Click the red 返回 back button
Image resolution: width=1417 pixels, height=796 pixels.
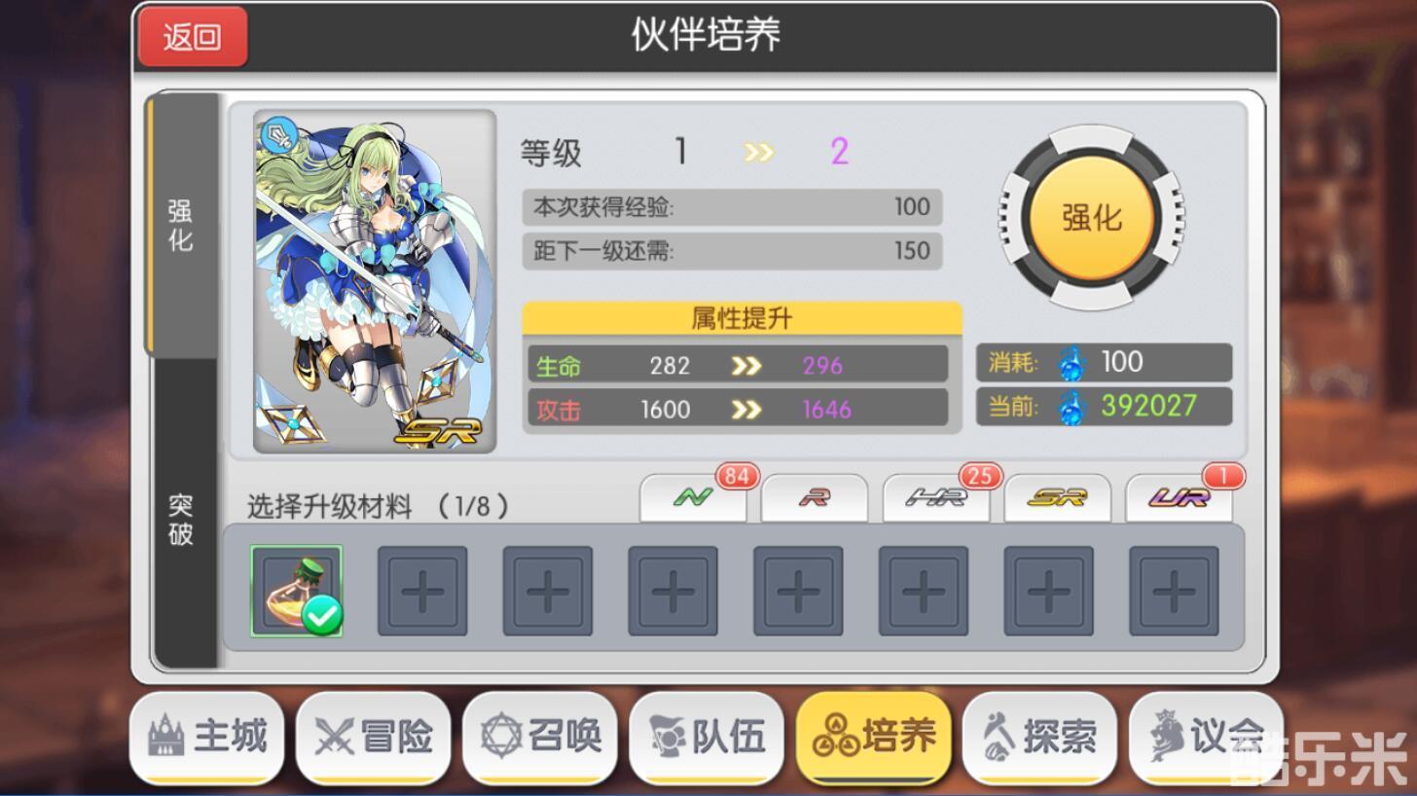click(193, 37)
